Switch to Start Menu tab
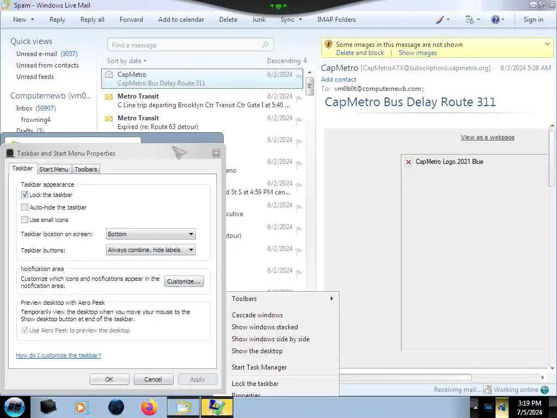 54,169
